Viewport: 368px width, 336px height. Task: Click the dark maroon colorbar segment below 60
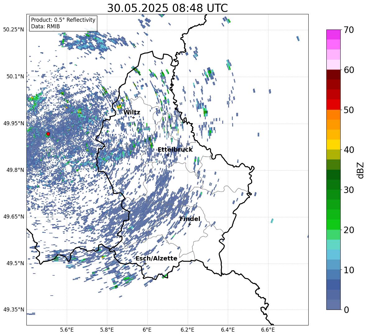tap(333, 75)
